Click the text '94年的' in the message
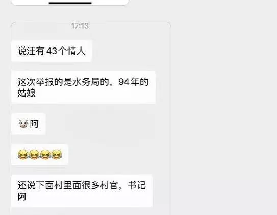Viewport: 277px width, 215px height. coord(133,82)
